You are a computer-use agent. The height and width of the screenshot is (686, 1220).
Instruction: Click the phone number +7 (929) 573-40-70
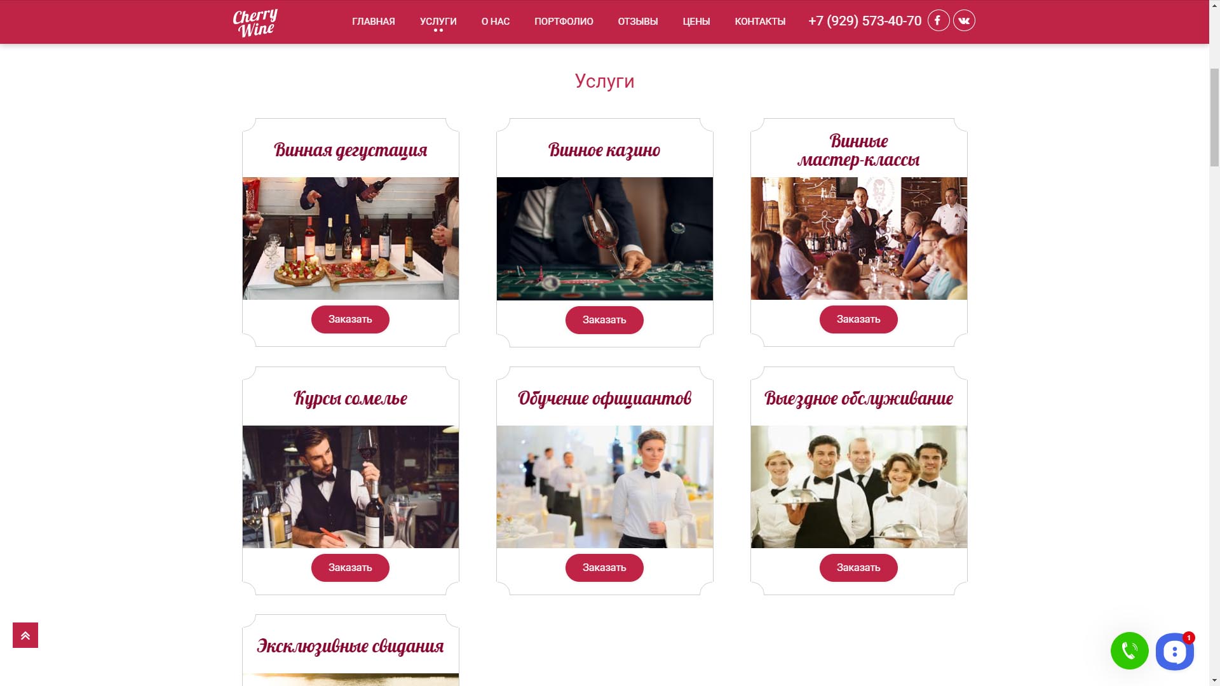pyautogui.click(x=865, y=21)
